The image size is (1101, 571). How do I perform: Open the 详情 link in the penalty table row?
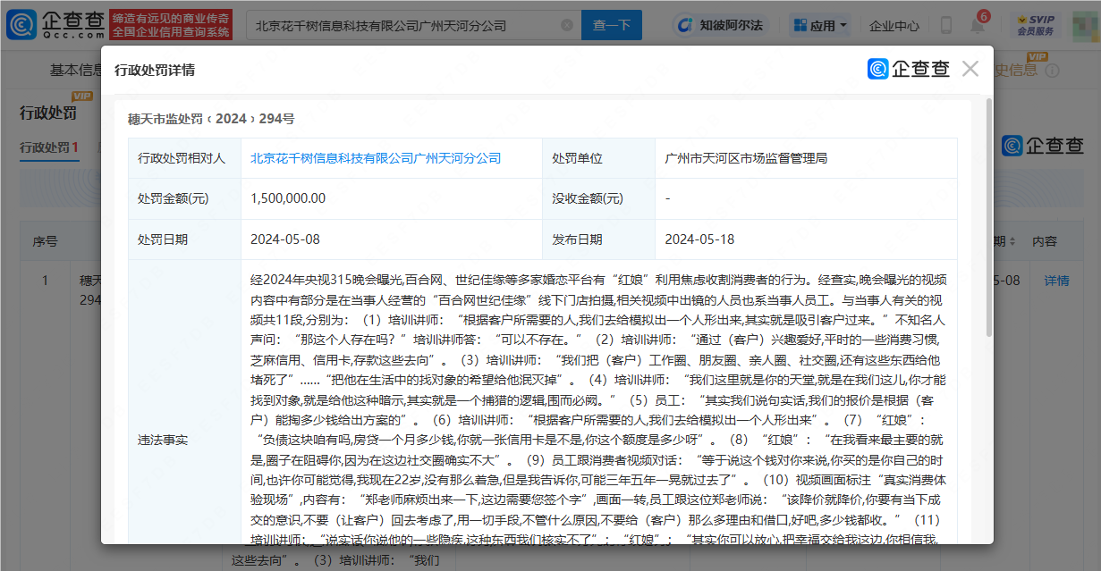(1056, 281)
